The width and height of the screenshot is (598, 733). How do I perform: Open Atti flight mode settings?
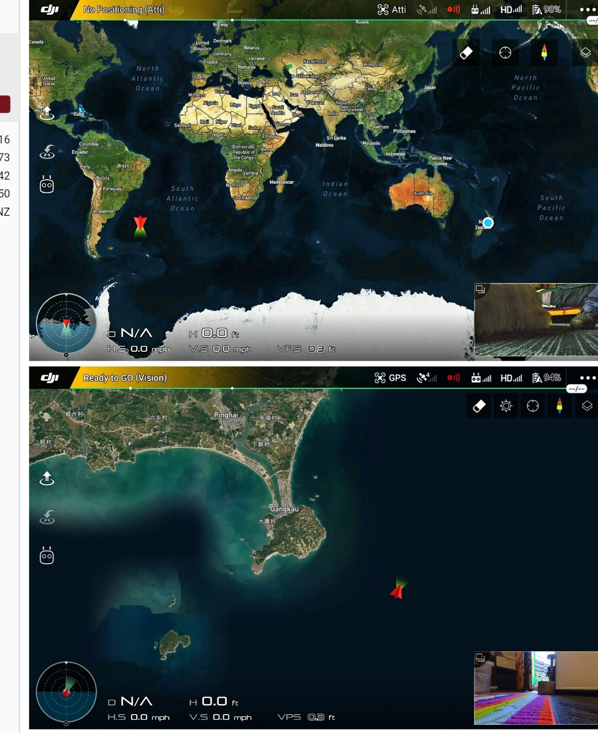click(392, 9)
